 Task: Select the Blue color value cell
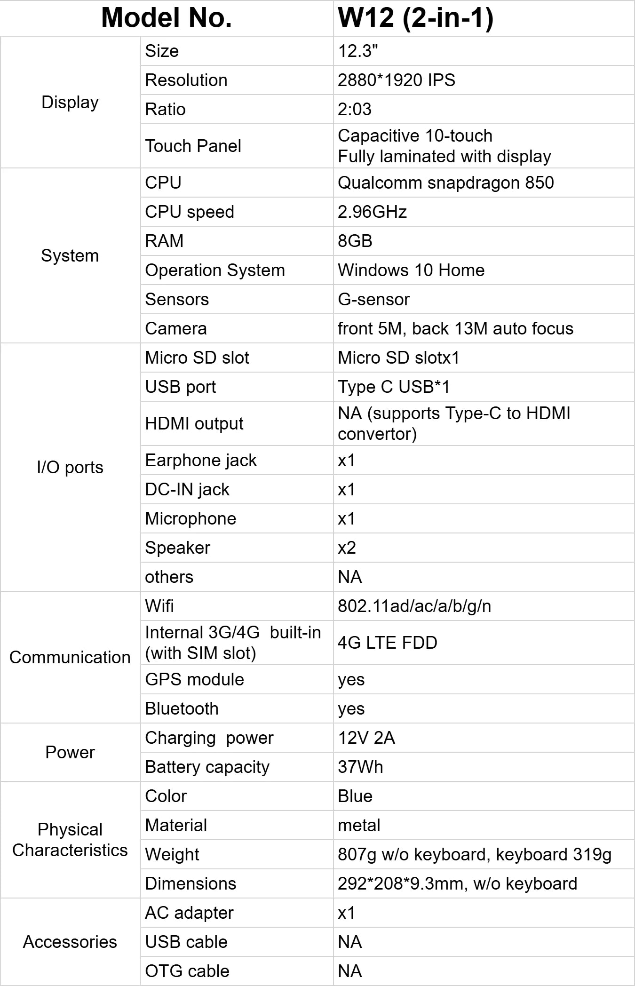coord(355,796)
